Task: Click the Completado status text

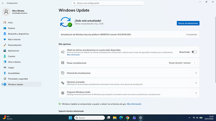Action: [x=192, y=34]
